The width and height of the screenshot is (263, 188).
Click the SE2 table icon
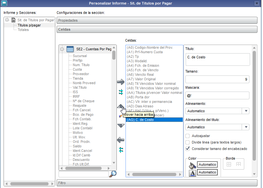(70, 49)
